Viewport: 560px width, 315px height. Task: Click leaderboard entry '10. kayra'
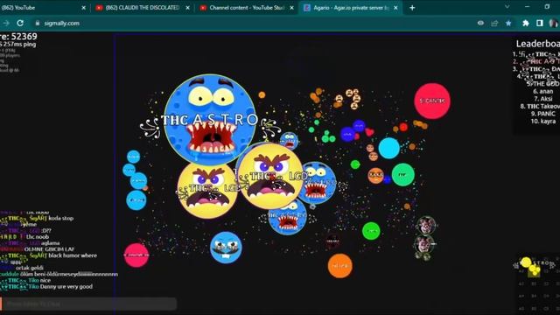543,122
